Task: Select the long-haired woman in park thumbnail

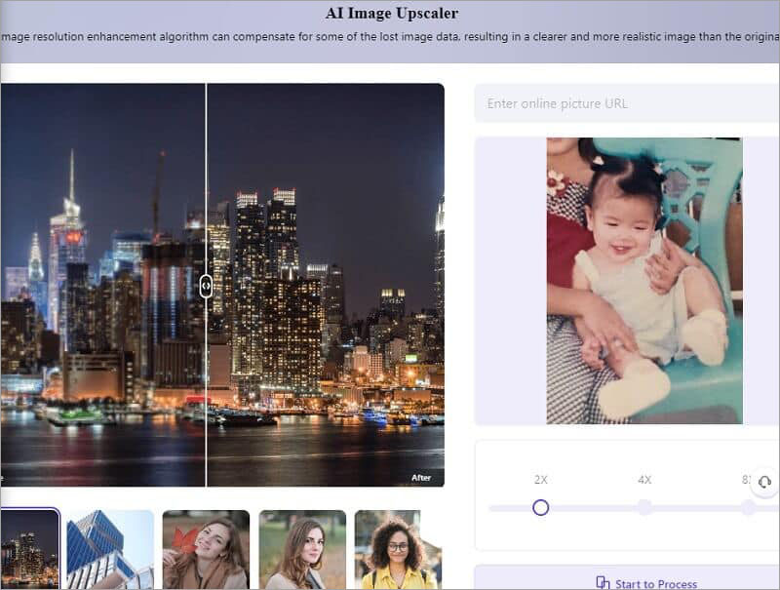Action: (302, 549)
